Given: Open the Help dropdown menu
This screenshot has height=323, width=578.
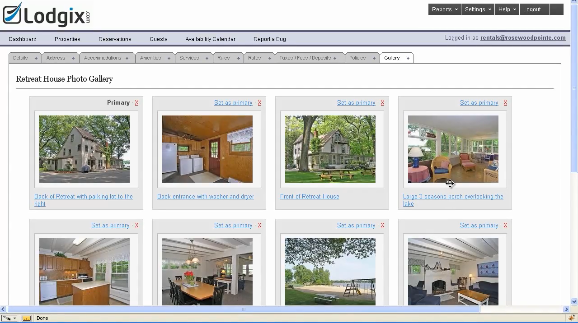Looking at the screenshot, I should click(507, 9).
